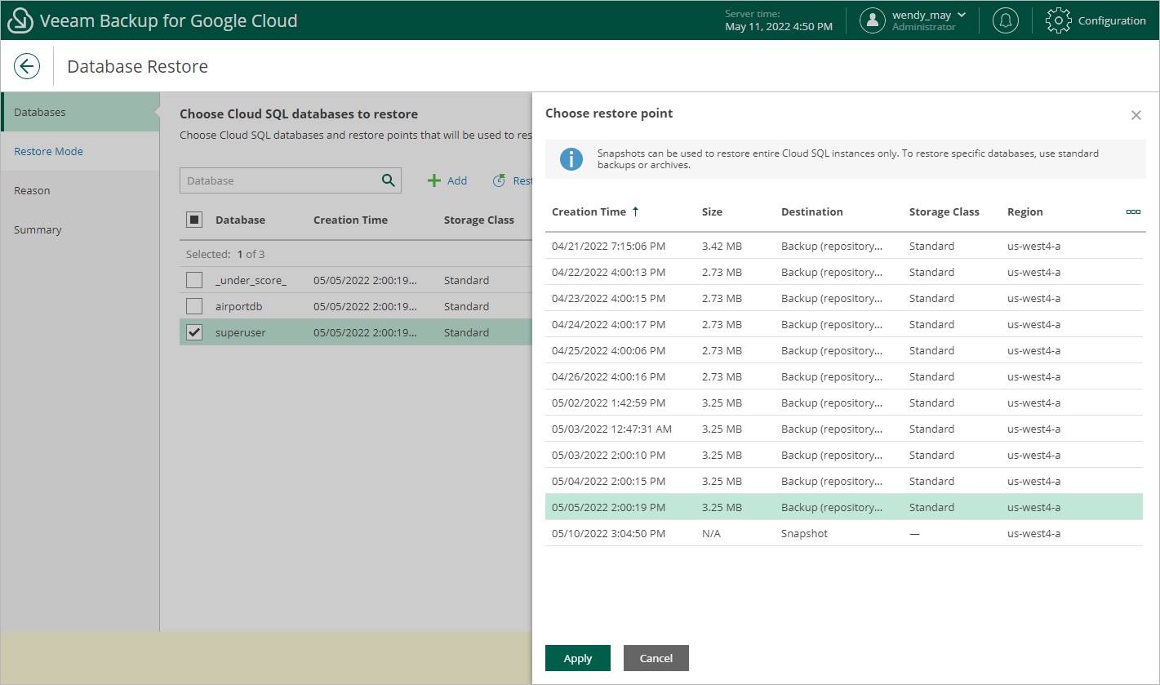Click the 3.42 MB size cell

pyautogui.click(x=722, y=246)
